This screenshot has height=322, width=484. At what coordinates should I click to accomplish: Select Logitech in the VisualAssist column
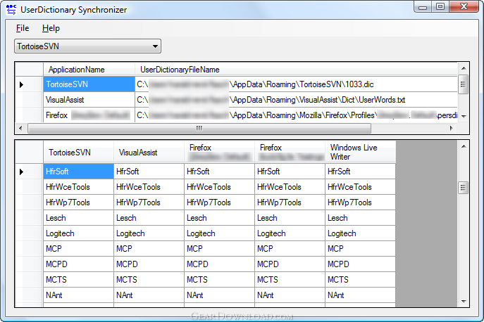(149, 233)
